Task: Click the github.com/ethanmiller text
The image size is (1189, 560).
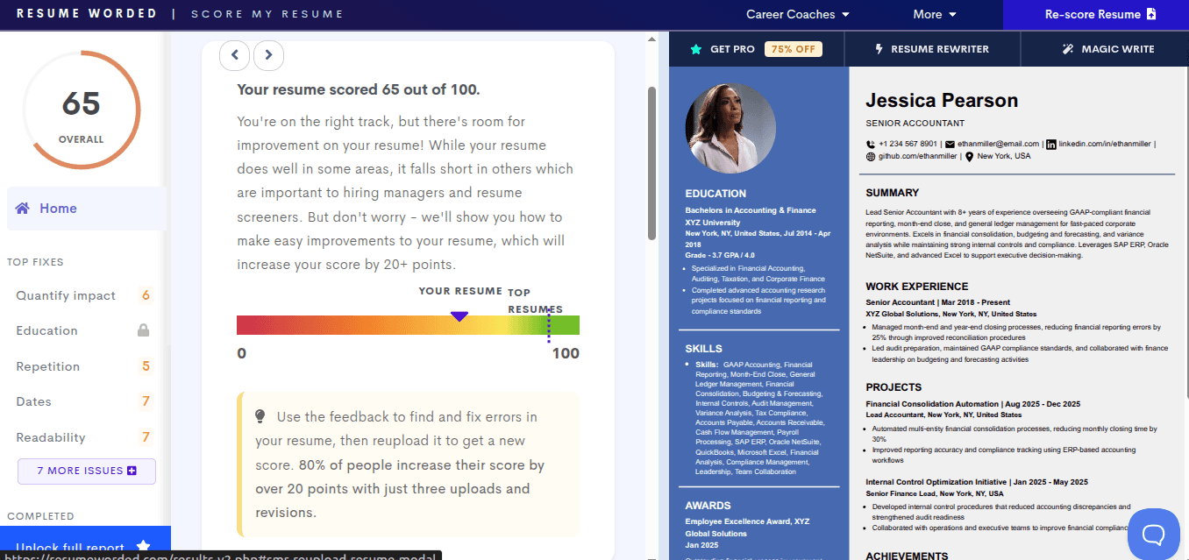Action: 917,156
